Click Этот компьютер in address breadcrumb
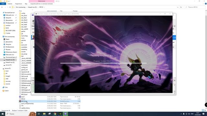This screenshot has width=207, height=116. click(x=20, y=7)
